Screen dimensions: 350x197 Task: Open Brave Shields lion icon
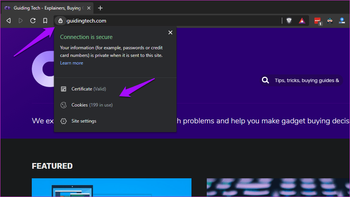[x=289, y=21]
